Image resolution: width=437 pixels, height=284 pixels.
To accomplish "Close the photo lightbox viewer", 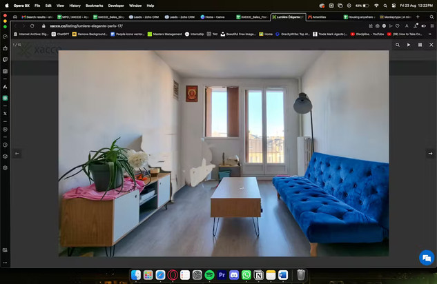I will (x=431, y=45).
